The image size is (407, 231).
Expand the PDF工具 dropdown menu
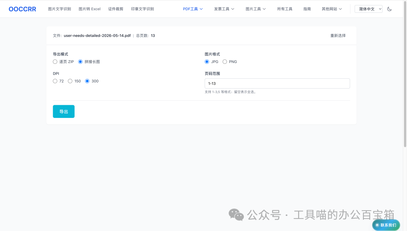(193, 9)
